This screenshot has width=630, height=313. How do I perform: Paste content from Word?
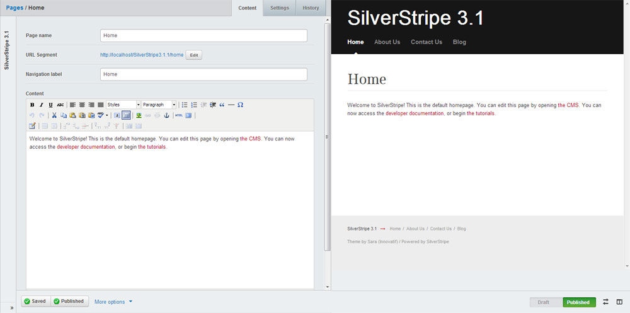[x=91, y=115]
